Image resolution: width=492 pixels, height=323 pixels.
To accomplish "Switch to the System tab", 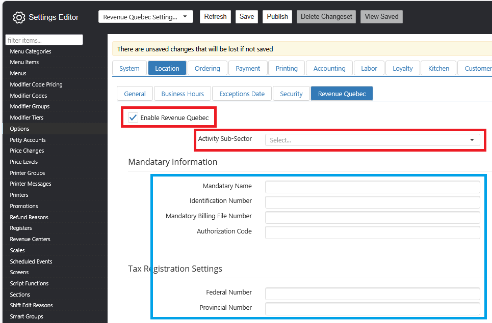I will click(130, 68).
